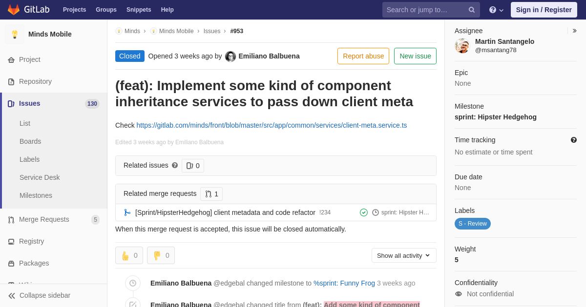Click the related issues count badge
This screenshot has height=307, width=586.
coord(193,166)
